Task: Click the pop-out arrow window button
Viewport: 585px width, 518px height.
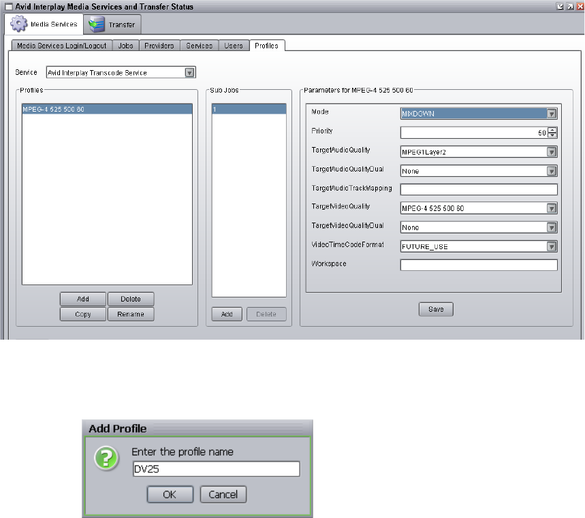Action: pos(570,6)
